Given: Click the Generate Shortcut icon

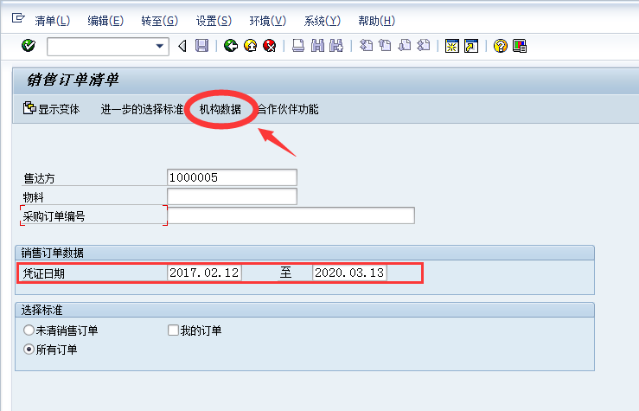Looking at the screenshot, I should pos(471,46).
